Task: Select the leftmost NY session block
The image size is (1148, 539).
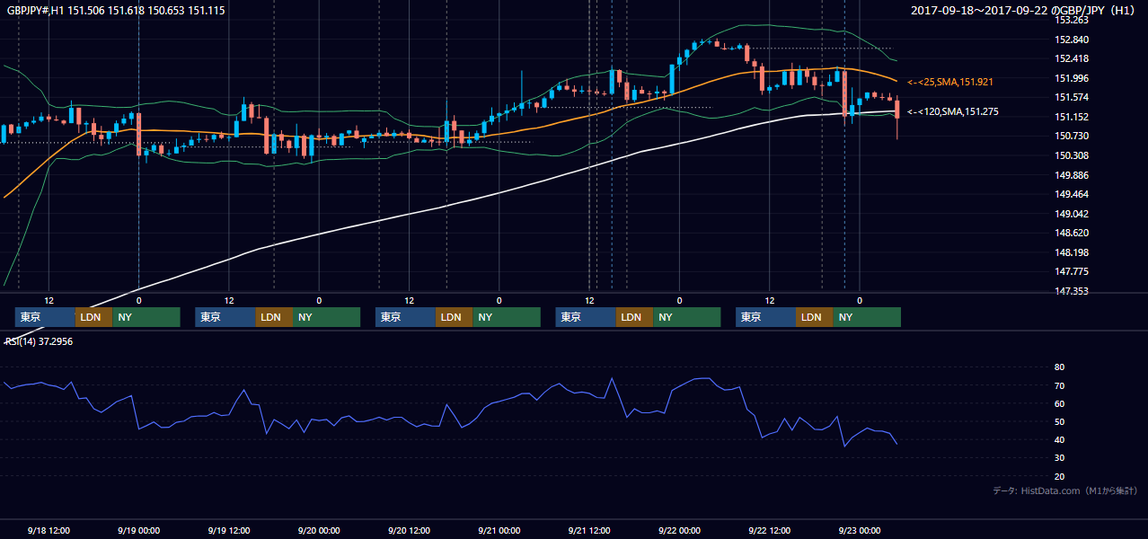Action: pyautogui.click(x=146, y=317)
